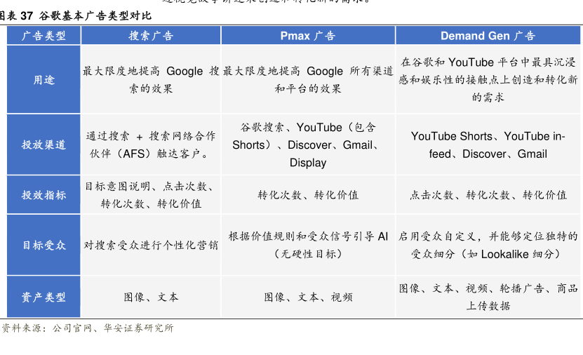Image resolution: width=583 pixels, height=355 pixels.
Task: Click the table title '图表 37 谷歌基本广告类型对比'
Action: pyautogui.click(x=76, y=15)
